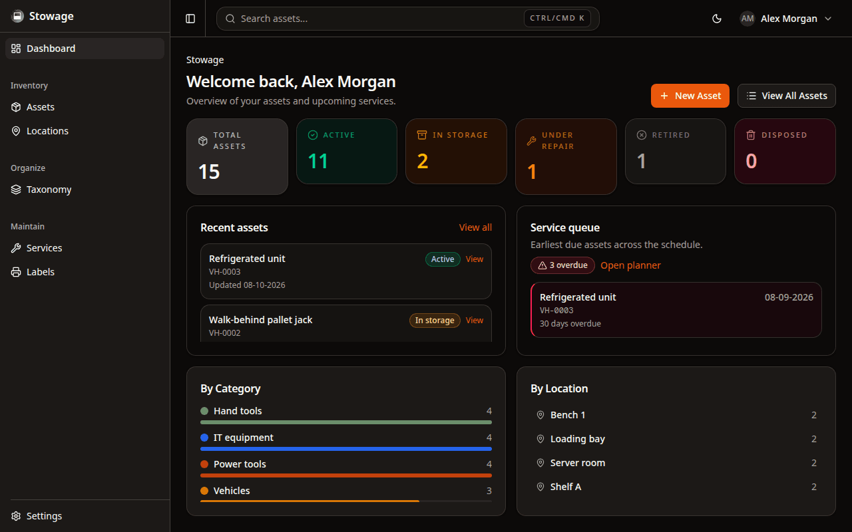This screenshot has height=532, width=852.
Task: Click the New Asset button
Action: (x=690, y=96)
